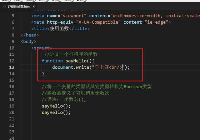The height and width of the screenshot is (140, 200).
Task: Click the meta tag name on line 6
Action: tap(39, 22)
